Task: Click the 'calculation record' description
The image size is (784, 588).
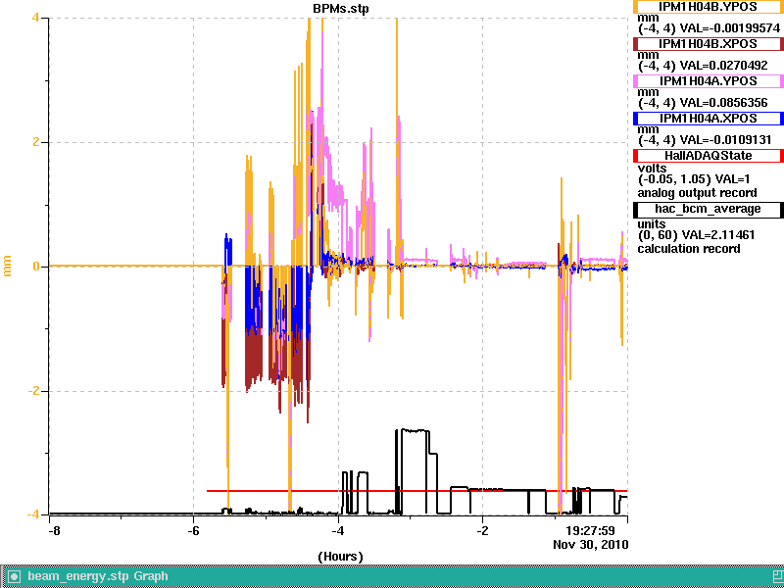Action: [x=689, y=249]
